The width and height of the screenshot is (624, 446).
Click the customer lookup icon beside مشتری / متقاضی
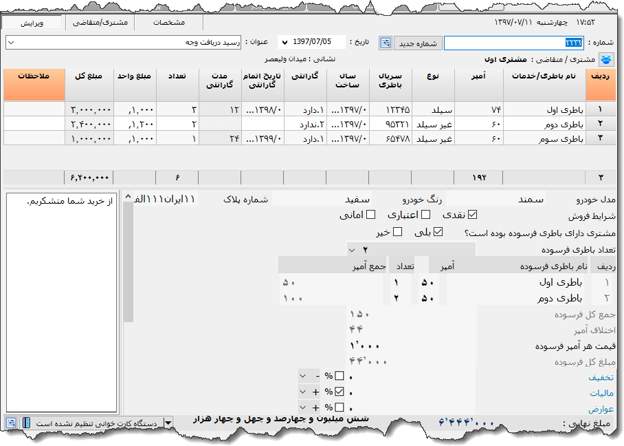point(606,59)
